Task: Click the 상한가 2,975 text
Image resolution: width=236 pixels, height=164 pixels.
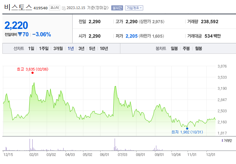Action: [x=151, y=22]
